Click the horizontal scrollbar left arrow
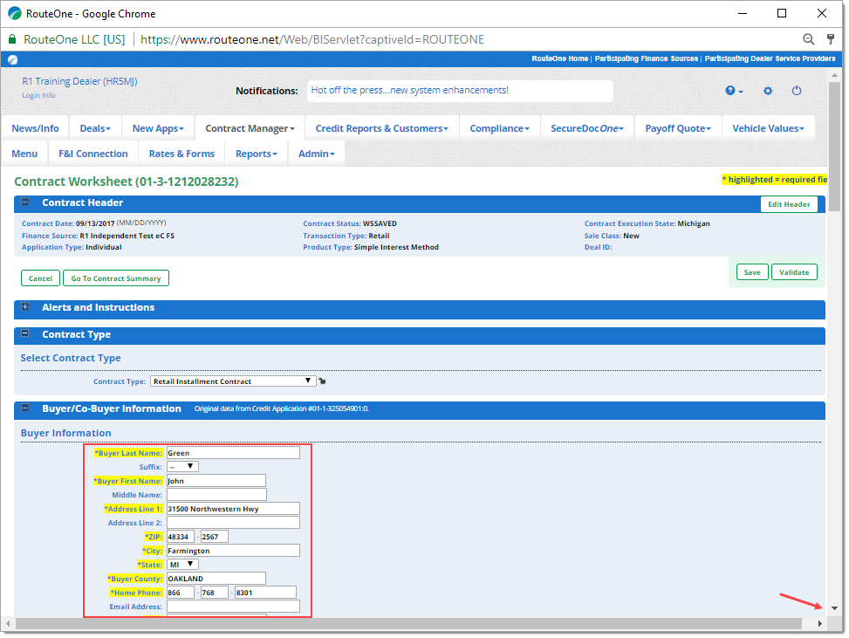 (8, 624)
